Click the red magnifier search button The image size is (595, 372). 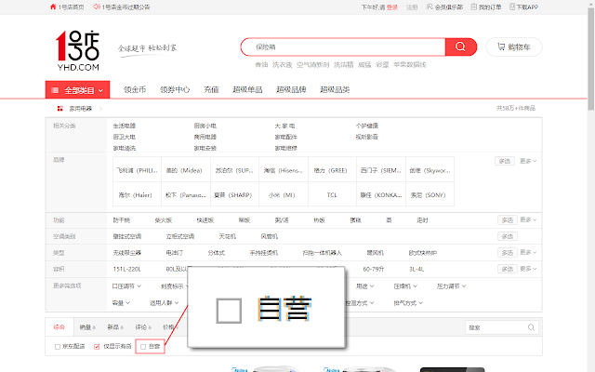461,46
